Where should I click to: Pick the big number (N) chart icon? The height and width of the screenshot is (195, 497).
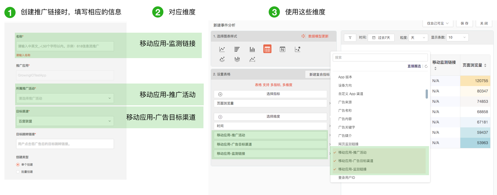point(282,49)
